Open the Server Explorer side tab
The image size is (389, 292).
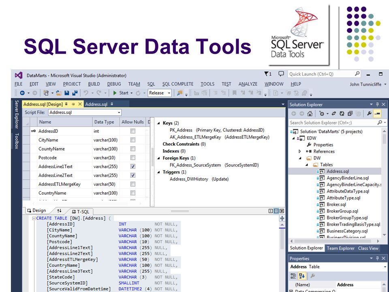pos(17,114)
